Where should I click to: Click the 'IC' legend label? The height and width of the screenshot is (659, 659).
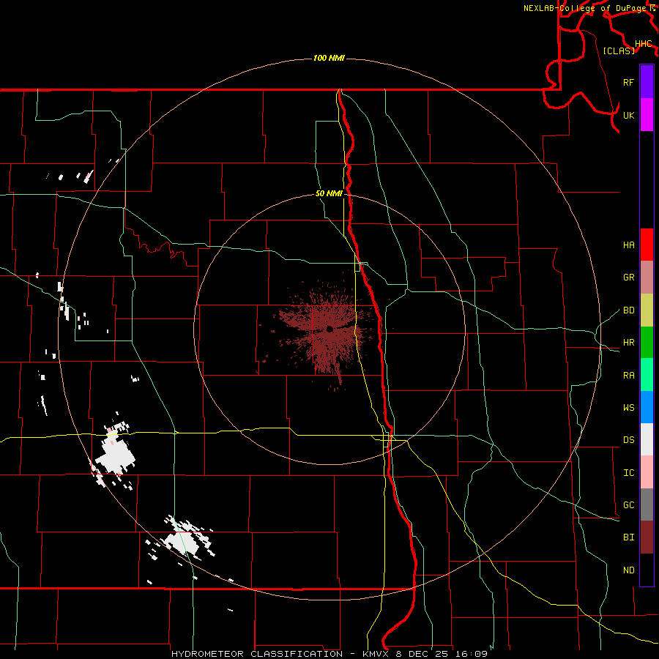click(x=628, y=473)
